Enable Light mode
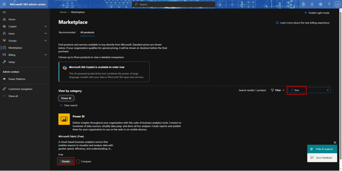Image resolution: width=342 pixels, height=171 pixels. click(x=317, y=13)
